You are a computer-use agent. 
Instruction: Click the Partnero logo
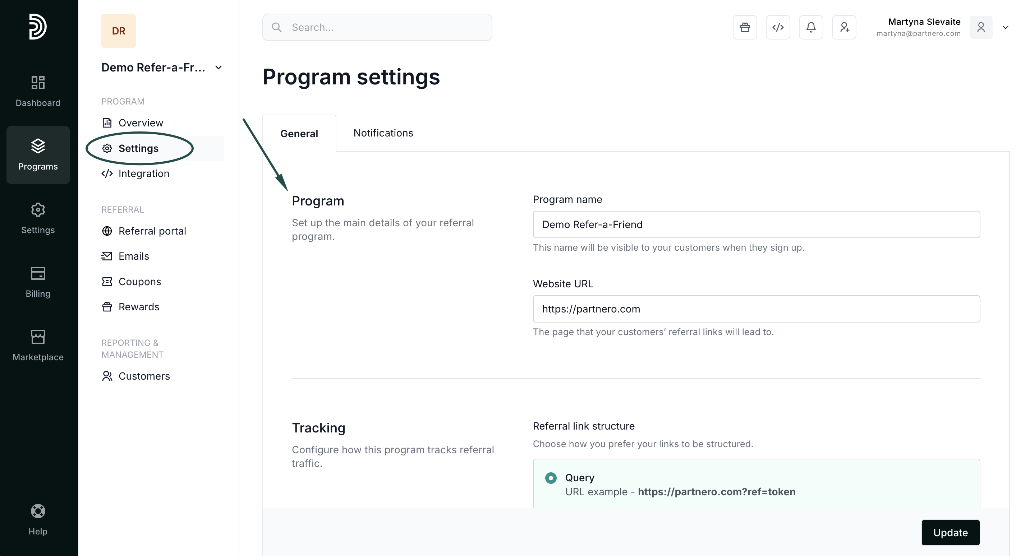pos(38,27)
